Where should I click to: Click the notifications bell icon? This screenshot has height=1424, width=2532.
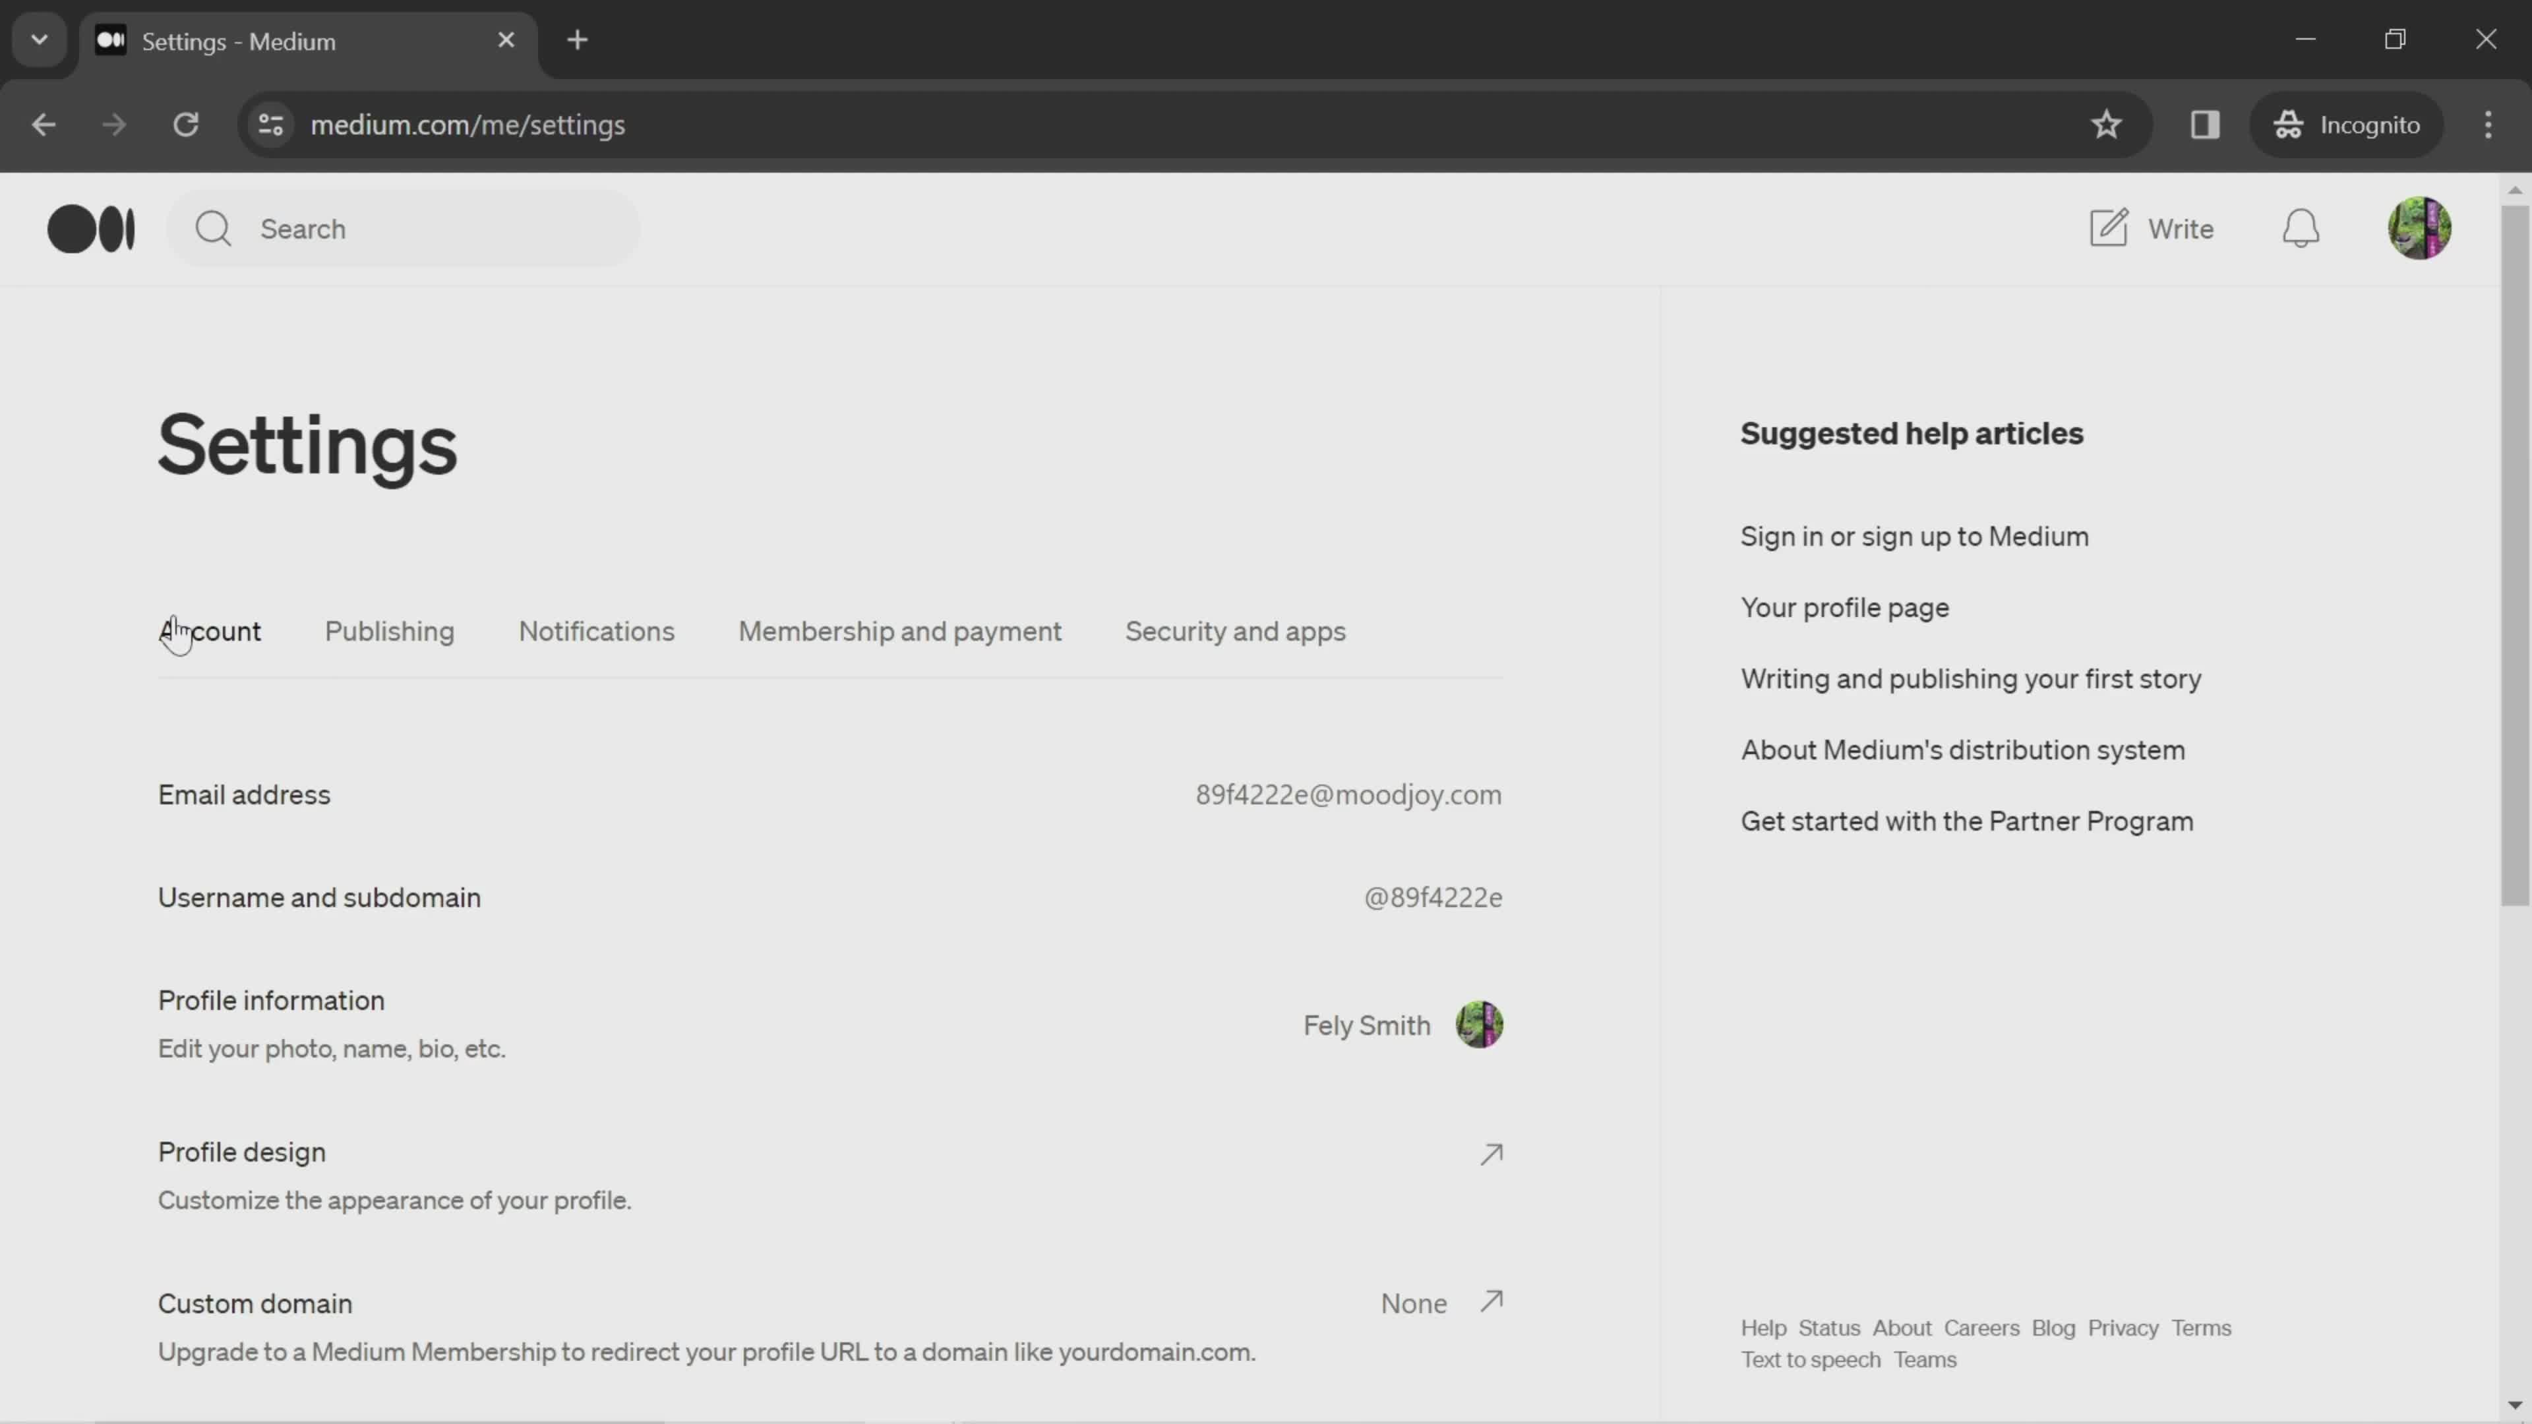pos(2301,227)
